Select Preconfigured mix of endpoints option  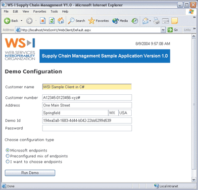(7, 156)
